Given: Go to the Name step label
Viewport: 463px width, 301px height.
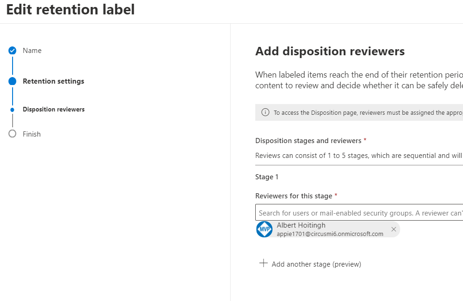Looking at the screenshot, I should coord(32,51).
